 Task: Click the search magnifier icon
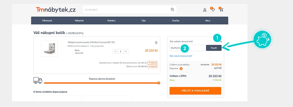pos(172,10)
